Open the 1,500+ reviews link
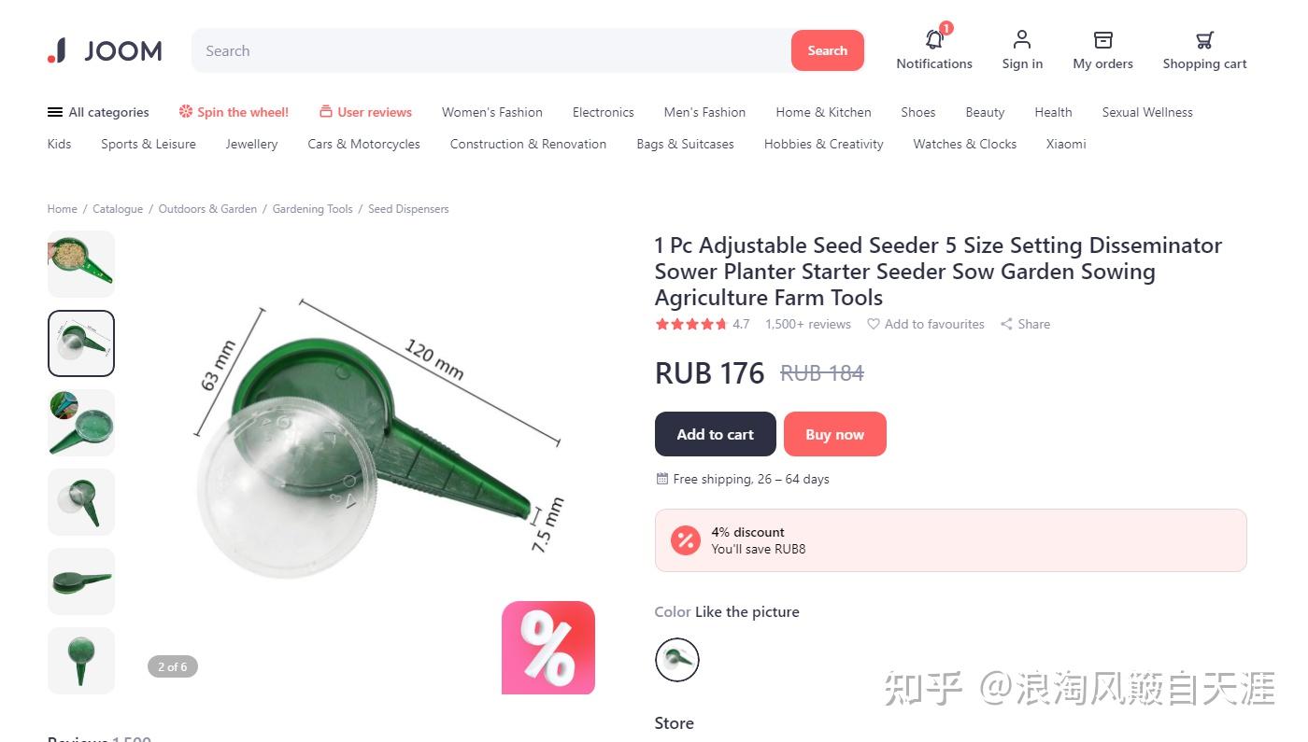 [808, 324]
